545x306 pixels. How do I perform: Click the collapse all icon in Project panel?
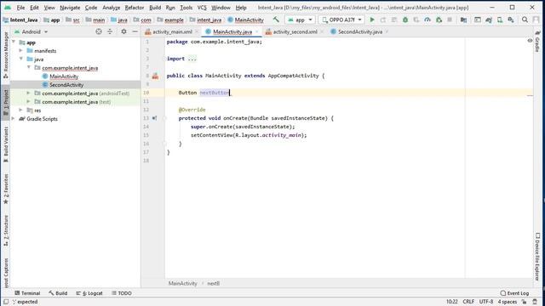[x=110, y=31]
